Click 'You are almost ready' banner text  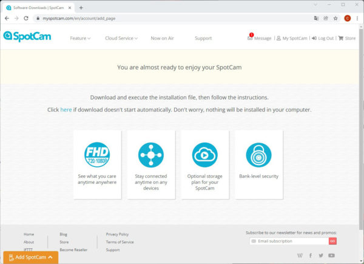[x=179, y=67]
